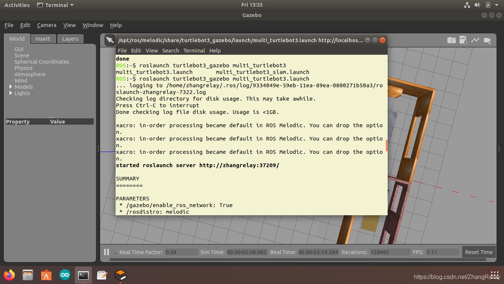Viewport: 504px width, 284px height.
Task: Select Spherical Coordinates item
Action: pos(42,62)
